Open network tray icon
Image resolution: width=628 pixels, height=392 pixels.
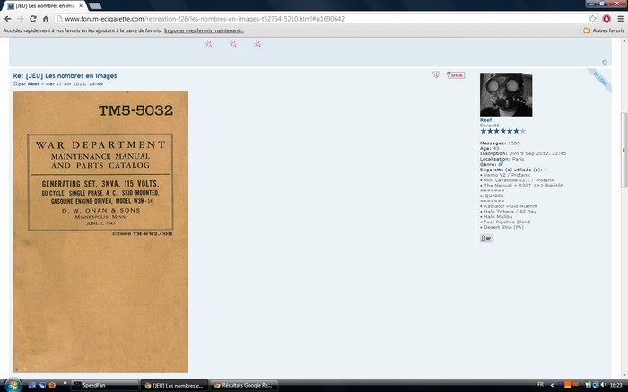(596, 385)
